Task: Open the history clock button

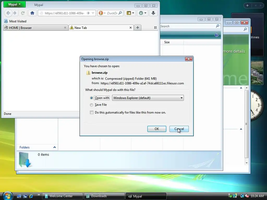Action: [143, 13]
